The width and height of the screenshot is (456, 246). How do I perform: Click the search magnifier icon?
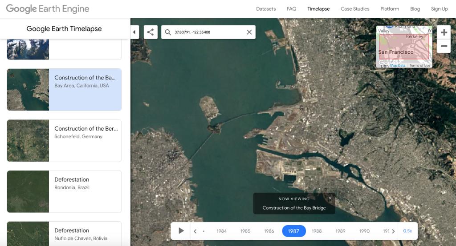pyautogui.click(x=168, y=32)
